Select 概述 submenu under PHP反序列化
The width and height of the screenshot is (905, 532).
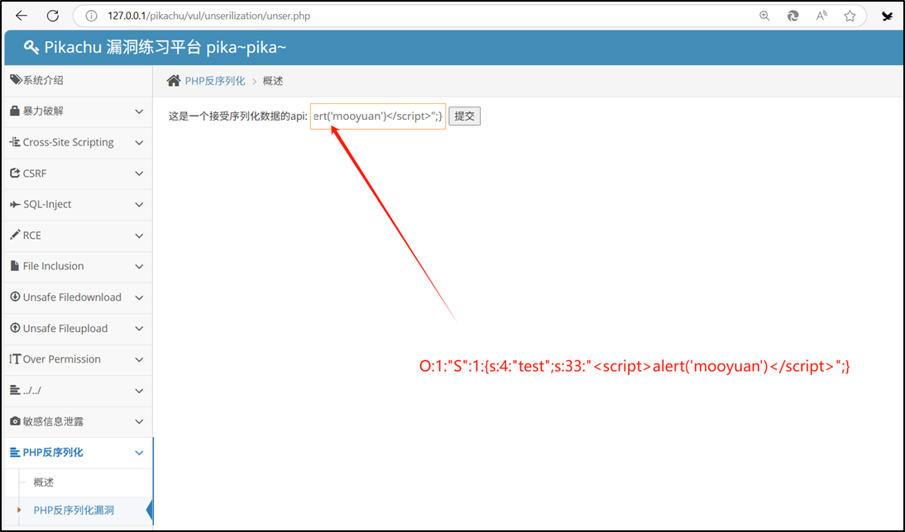(44, 482)
